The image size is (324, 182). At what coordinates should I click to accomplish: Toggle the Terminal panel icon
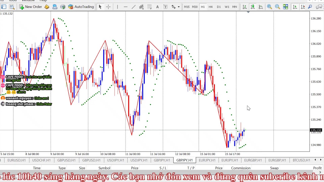point(4,7)
